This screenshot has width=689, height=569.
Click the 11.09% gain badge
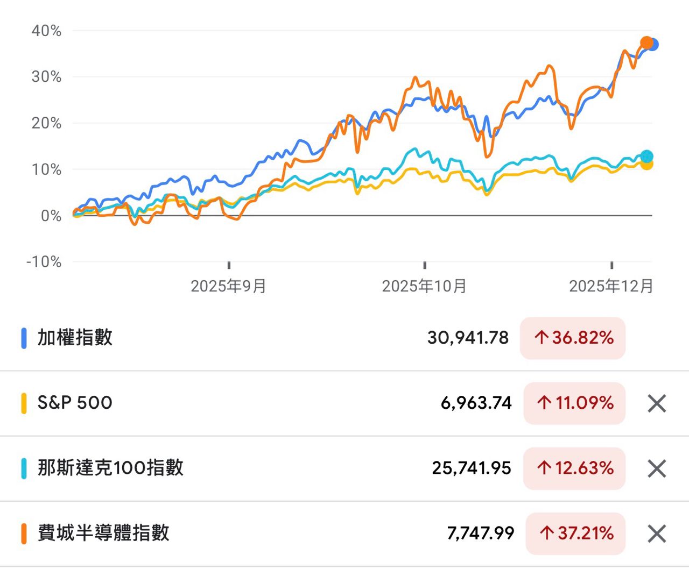[574, 403]
